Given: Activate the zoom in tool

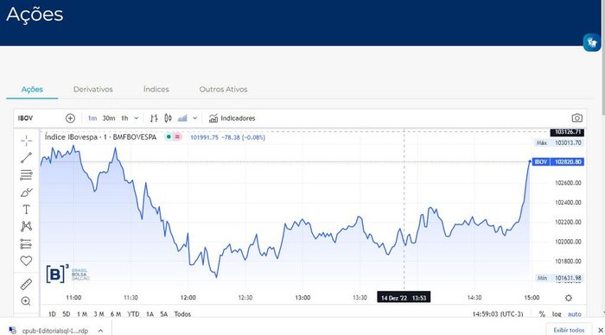Looking at the screenshot, I should [26, 301].
